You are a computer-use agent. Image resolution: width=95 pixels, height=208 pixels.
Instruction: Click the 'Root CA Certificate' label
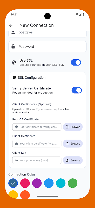click(x=25, y=119)
